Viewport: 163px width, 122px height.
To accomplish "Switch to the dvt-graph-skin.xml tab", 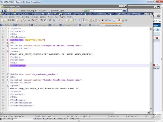I will pyautogui.click(x=69, y=25).
